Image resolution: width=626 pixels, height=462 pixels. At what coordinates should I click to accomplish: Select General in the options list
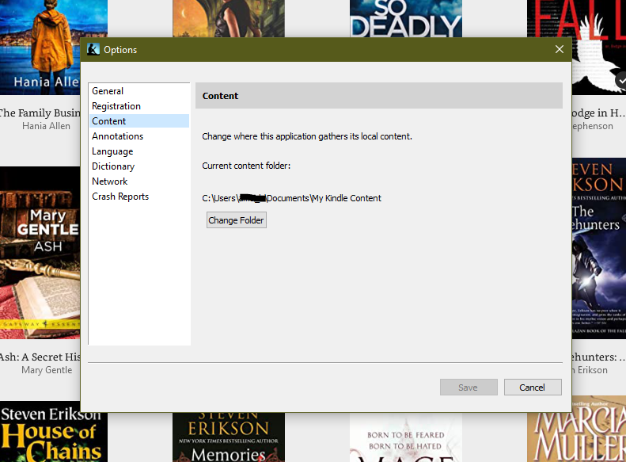[x=139, y=90]
